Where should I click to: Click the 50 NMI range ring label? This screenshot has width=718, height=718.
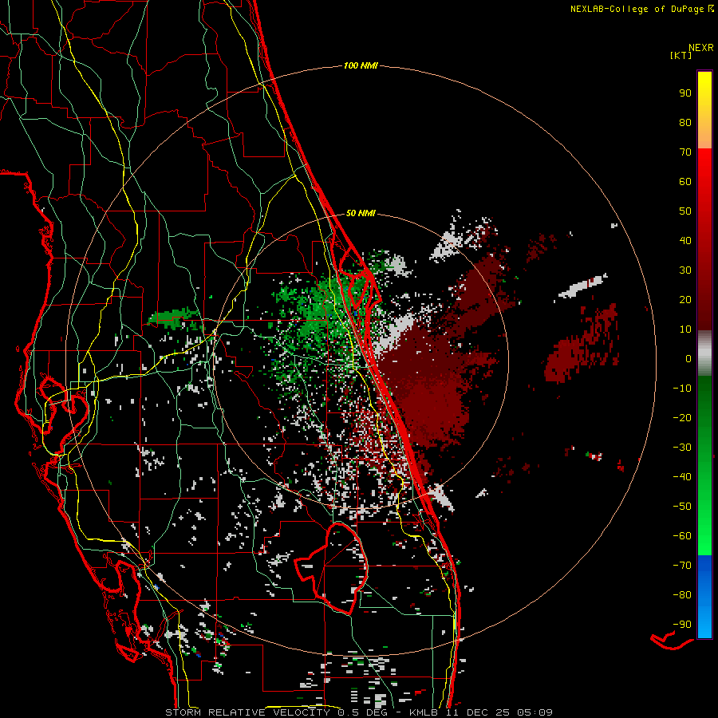tap(361, 213)
